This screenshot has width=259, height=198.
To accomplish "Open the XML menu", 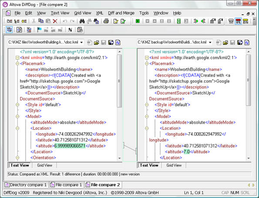I will click(100, 13).
